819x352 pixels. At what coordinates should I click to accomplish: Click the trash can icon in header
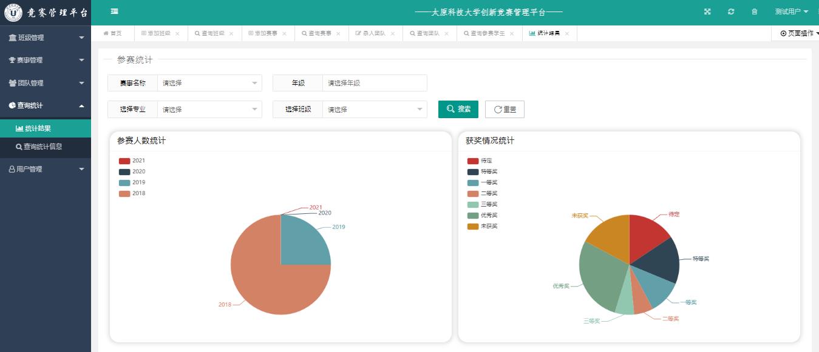[x=755, y=12]
